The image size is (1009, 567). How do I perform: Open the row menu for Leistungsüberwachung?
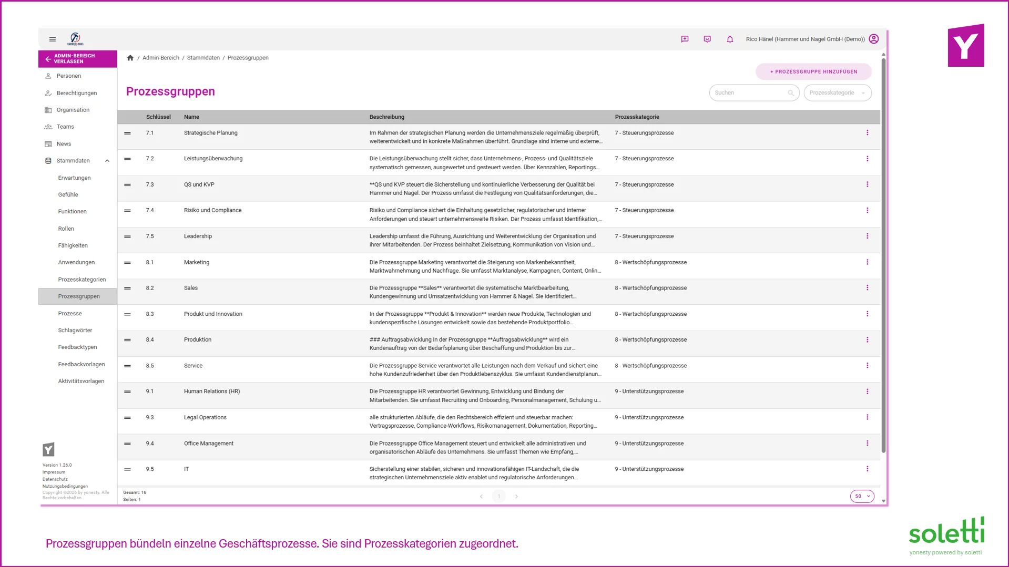(x=868, y=159)
